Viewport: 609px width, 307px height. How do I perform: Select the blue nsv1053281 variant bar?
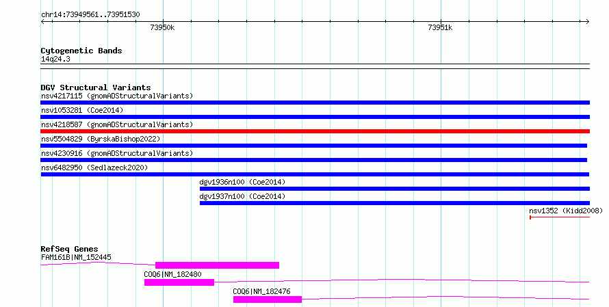click(315, 117)
